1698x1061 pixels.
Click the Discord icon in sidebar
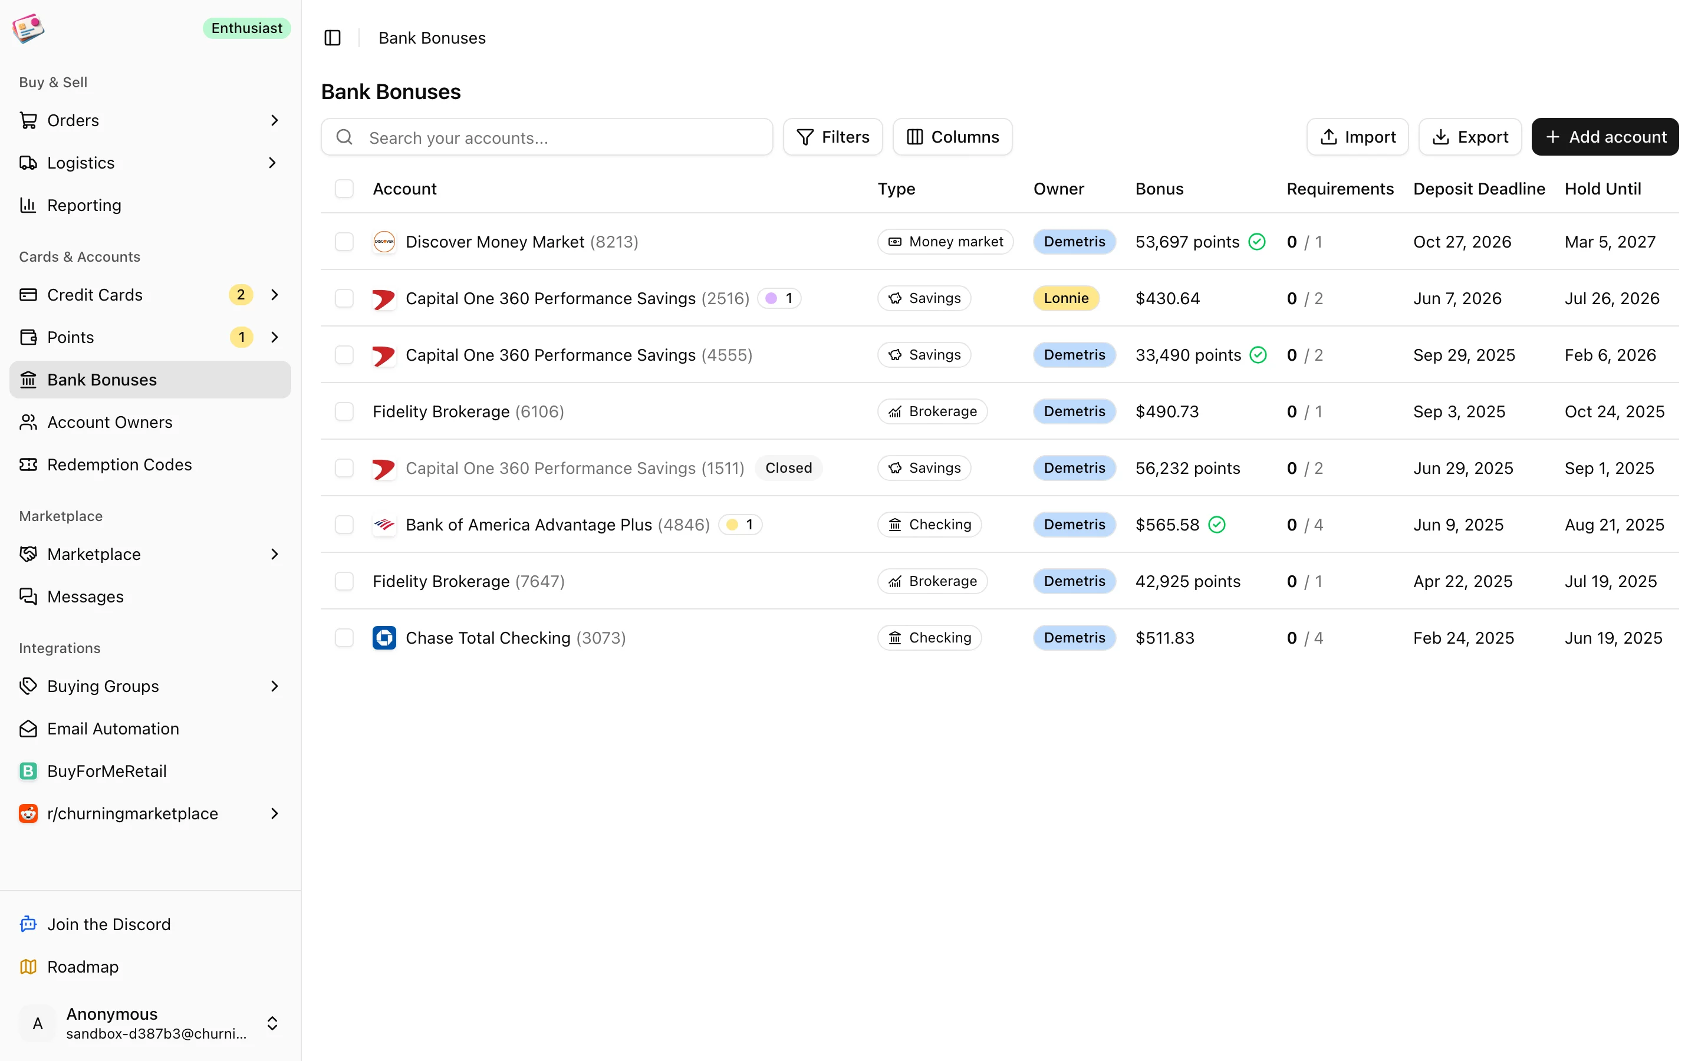(x=28, y=924)
